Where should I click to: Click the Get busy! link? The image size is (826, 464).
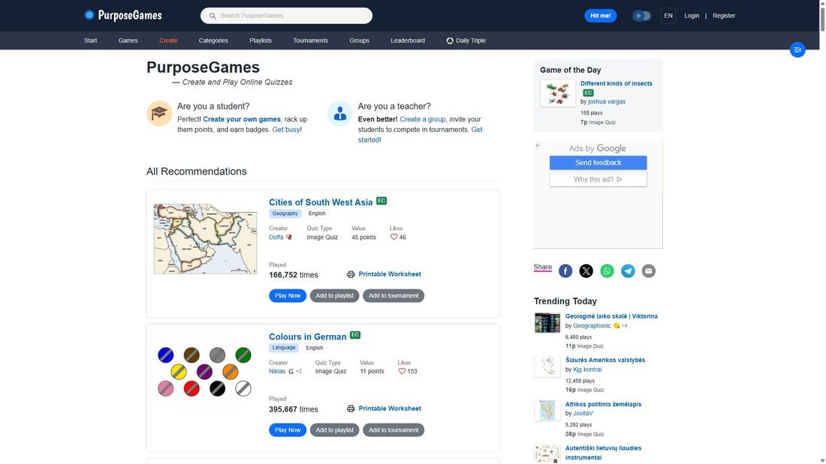point(287,130)
